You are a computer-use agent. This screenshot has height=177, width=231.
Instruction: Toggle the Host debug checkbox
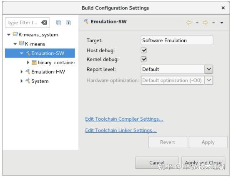click(144, 50)
